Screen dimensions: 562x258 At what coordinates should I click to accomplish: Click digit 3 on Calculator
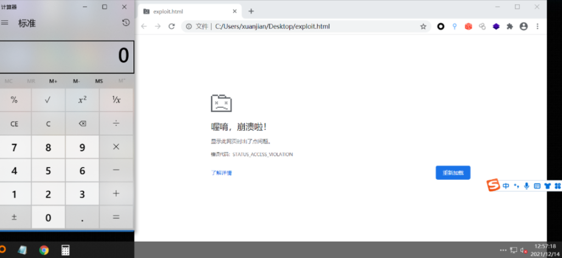point(82,193)
